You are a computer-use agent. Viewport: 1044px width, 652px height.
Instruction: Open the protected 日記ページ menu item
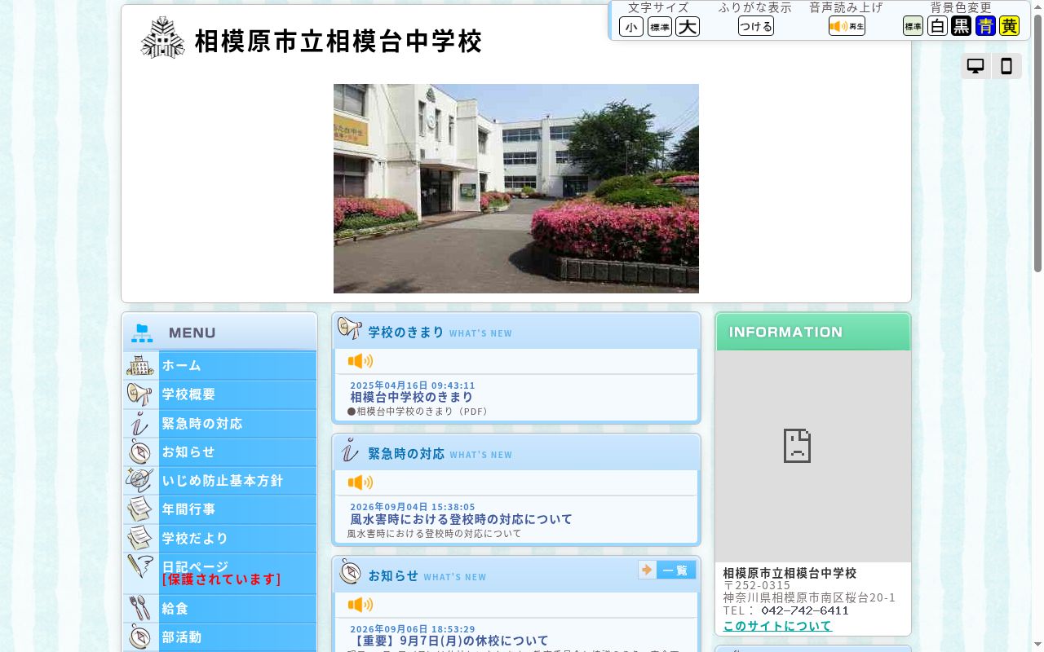(237, 573)
